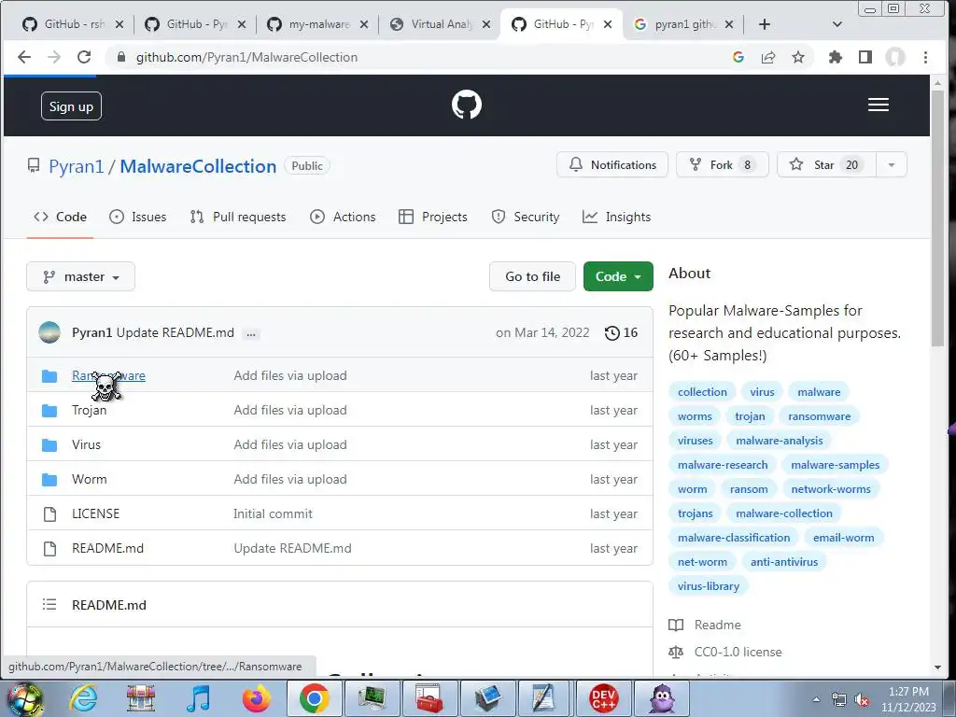Switch to the Code tab
The height and width of the screenshot is (717, 956).
(x=60, y=217)
